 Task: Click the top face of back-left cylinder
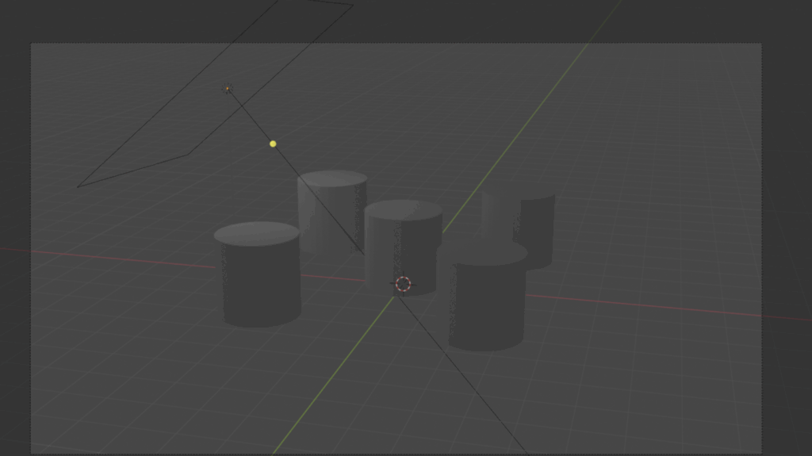coord(332,178)
